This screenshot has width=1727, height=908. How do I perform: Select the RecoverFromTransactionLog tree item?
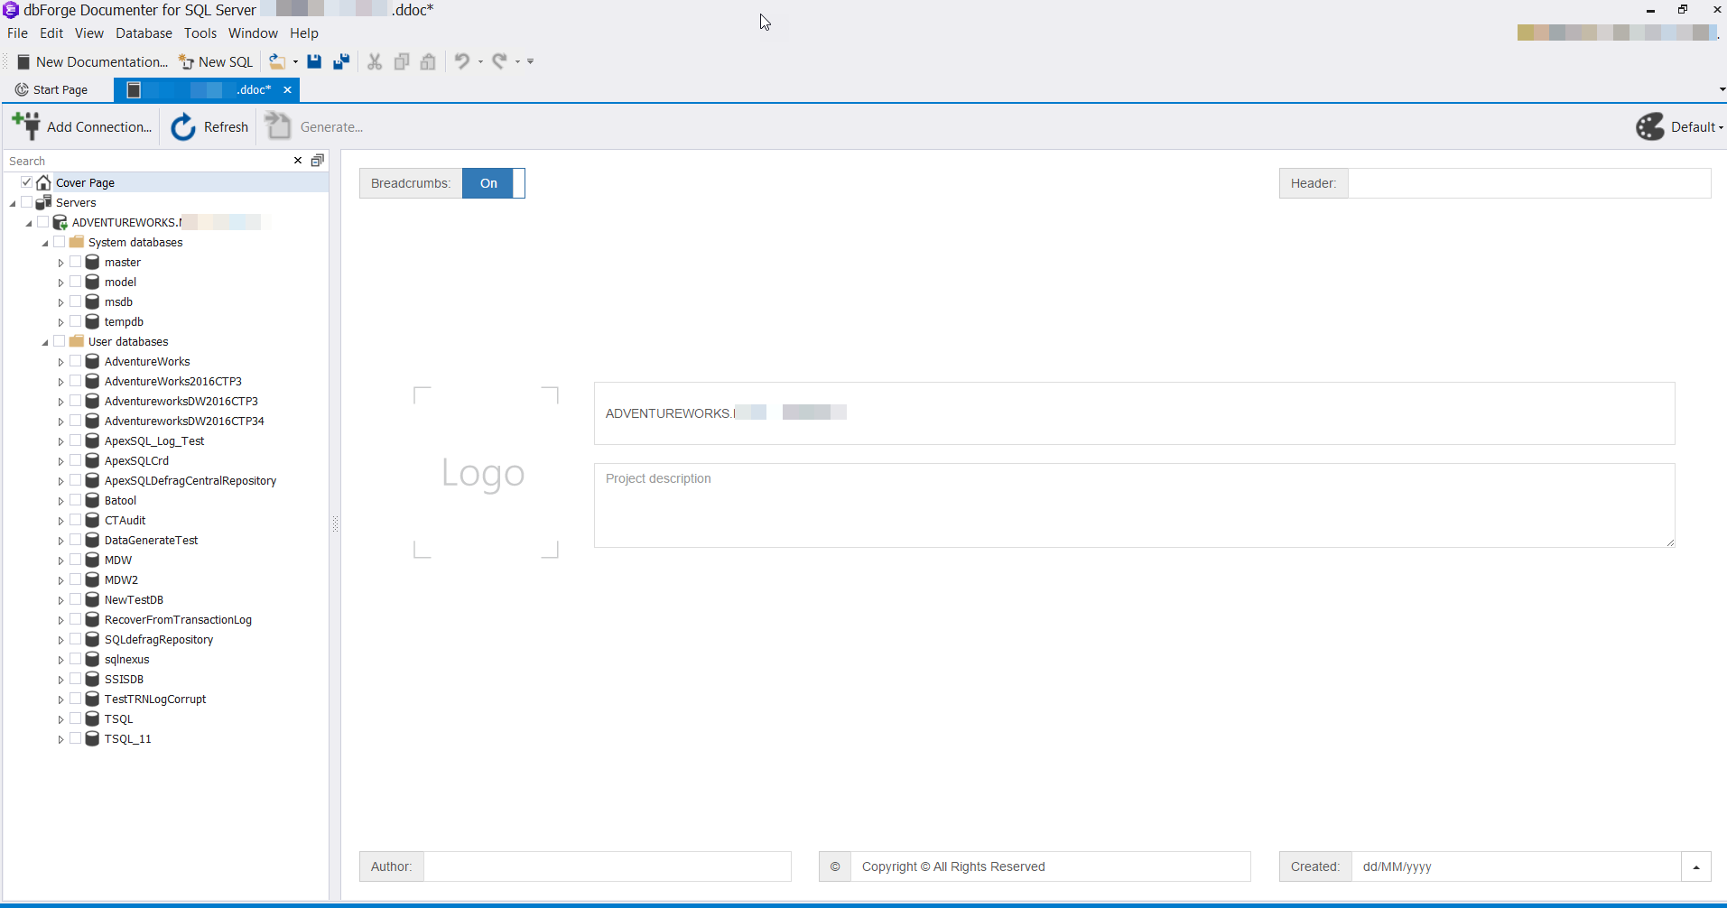point(178,619)
